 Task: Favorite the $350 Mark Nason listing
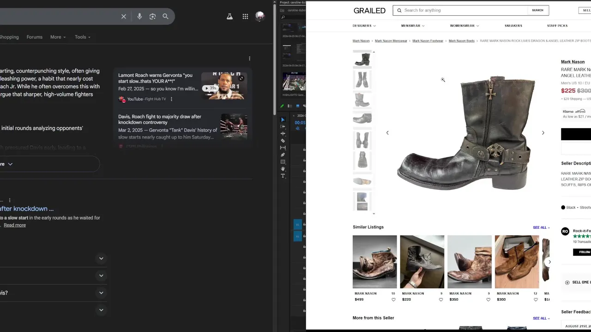click(x=488, y=300)
